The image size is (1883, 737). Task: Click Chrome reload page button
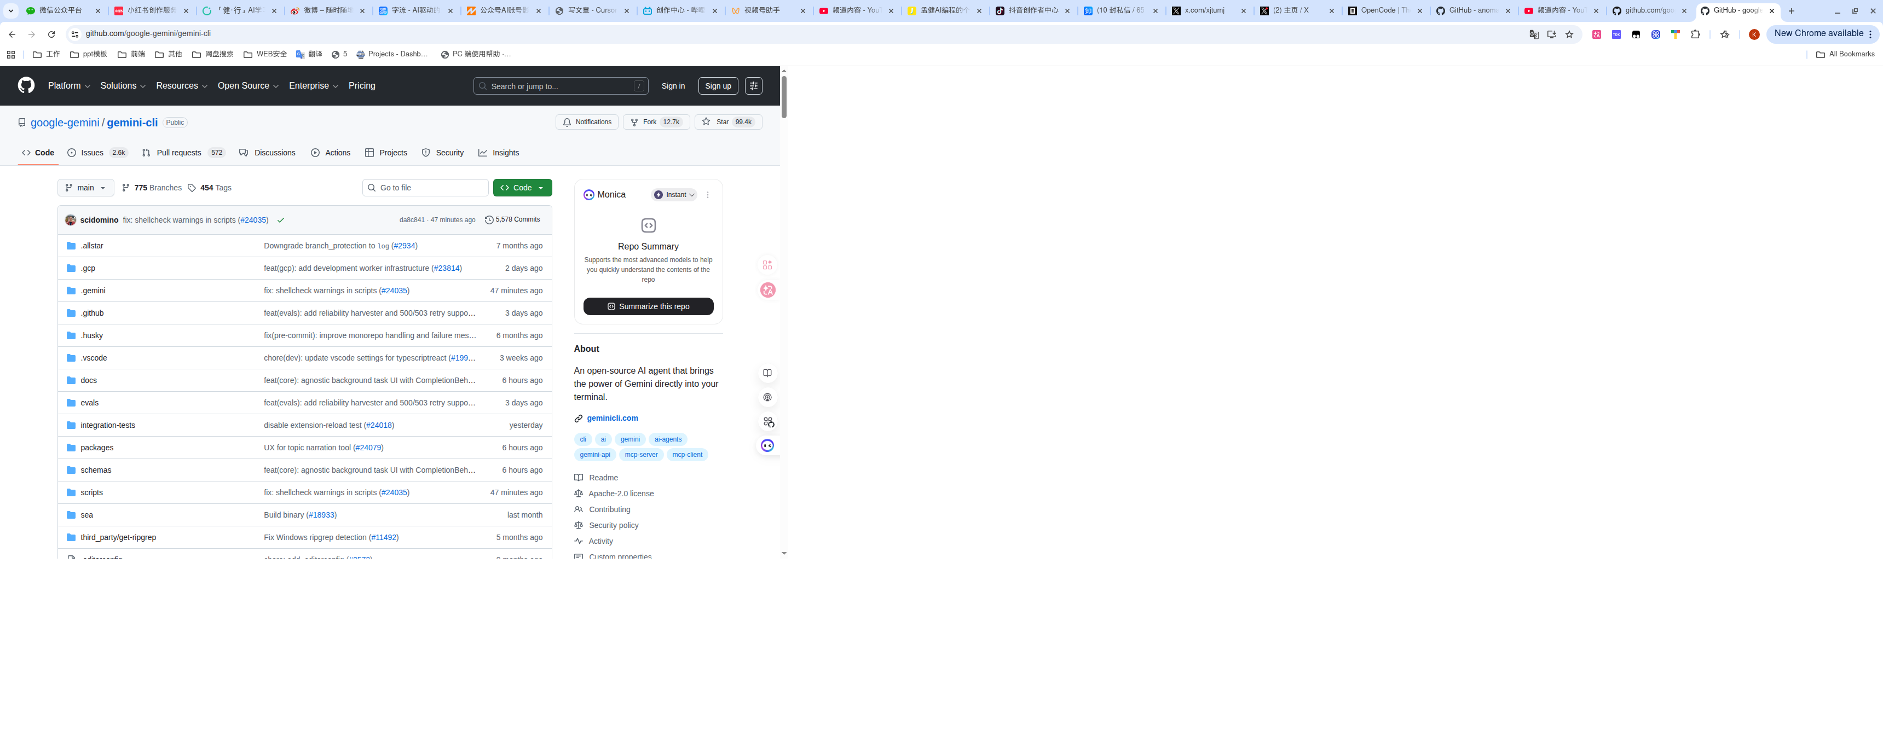point(51,34)
